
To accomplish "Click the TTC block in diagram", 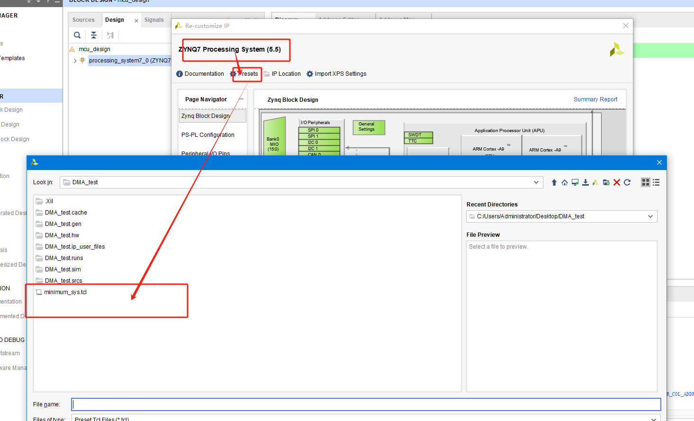I will point(418,141).
